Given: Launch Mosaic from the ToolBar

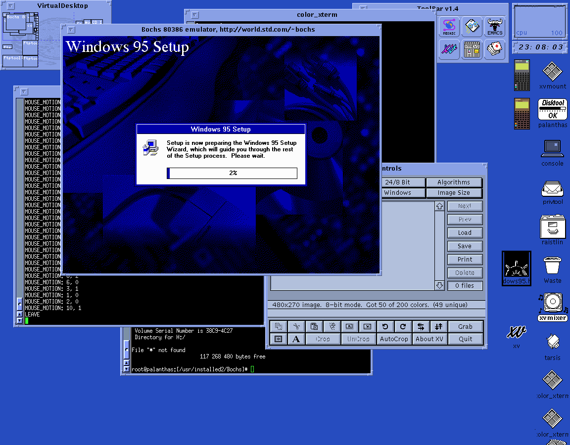Looking at the screenshot, I should click(x=449, y=27).
